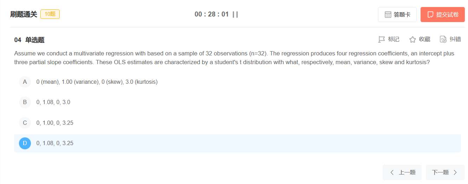The image size is (468, 184).
Task: Select answer option B radio circle
Action: tap(25, 102)
